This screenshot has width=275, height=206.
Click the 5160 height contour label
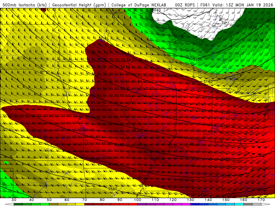(208, 82)
